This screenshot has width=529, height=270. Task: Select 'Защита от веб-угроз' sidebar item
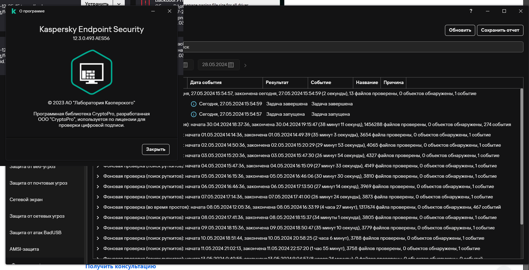(33, 166)
